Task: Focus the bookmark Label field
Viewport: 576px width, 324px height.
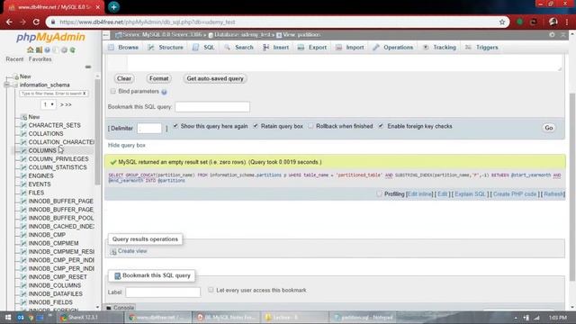Action: coord(163,292)
